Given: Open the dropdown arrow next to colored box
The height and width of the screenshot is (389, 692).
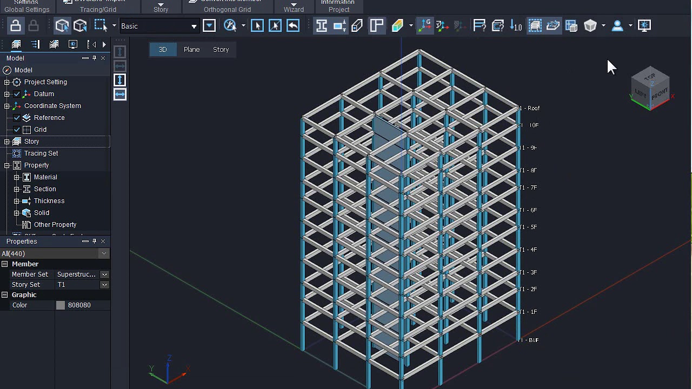Looking at the screenshot, I should (411, 26).
